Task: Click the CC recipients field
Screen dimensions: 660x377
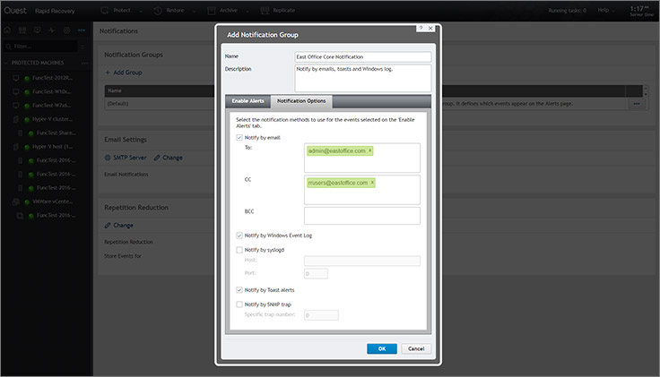Action: pyautogui.click(x=362, y=190)
